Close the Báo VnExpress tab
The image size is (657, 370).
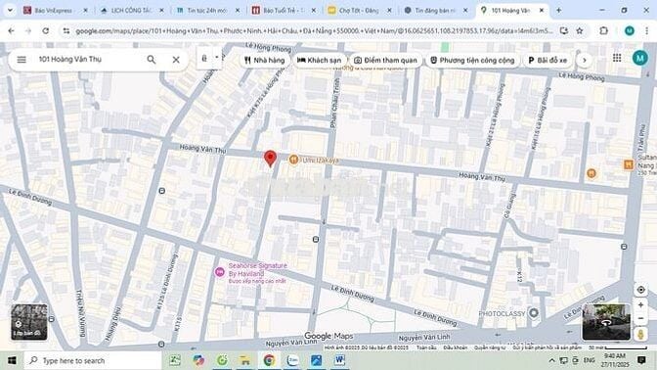tap(85, 10)
